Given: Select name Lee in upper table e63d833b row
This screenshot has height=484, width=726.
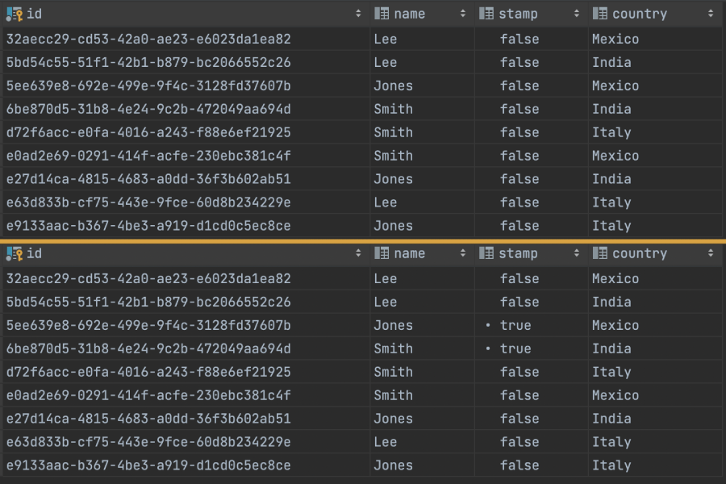Looking at the screenshot, I should [x=386, y=202].
